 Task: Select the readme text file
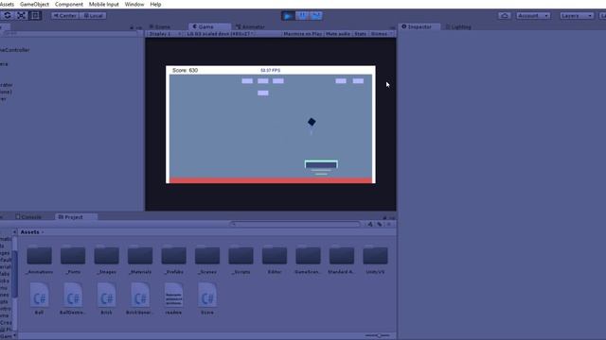coord(173,298)
